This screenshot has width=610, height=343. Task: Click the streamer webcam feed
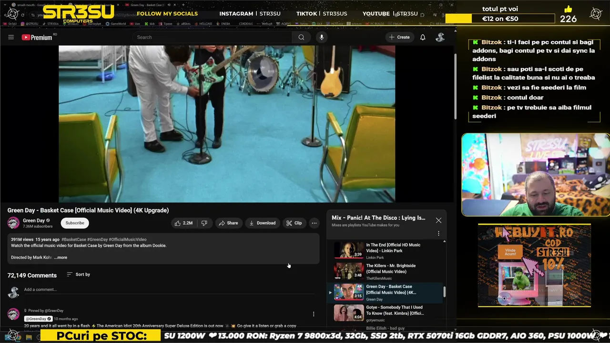535,175
